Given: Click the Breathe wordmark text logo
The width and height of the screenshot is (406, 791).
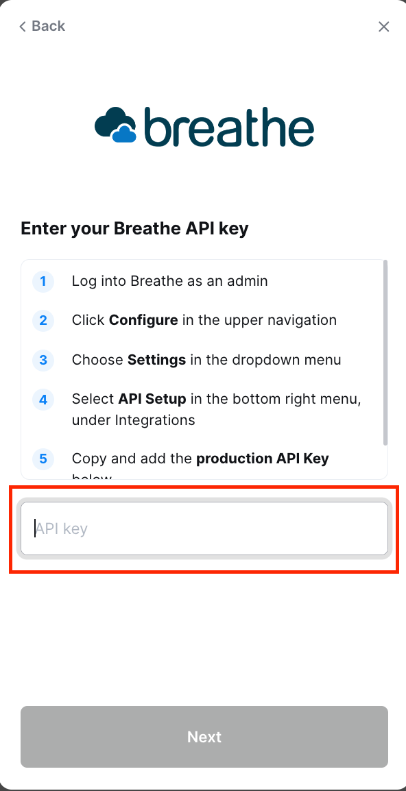Looking at the screenshot, I should click(x=229, y=125).
